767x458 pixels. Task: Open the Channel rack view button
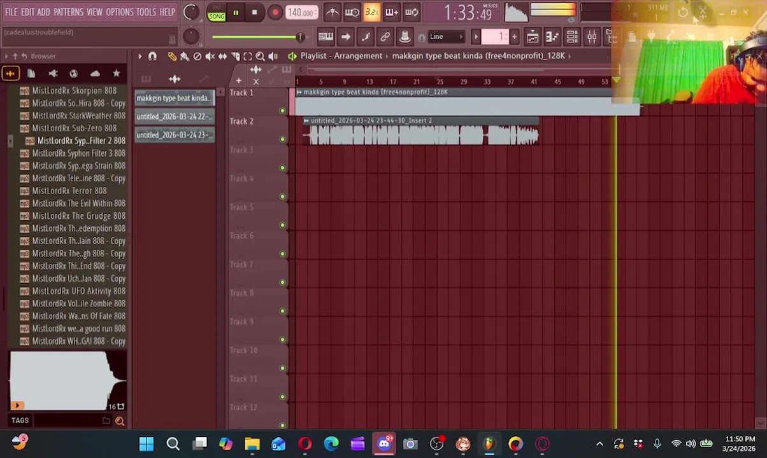click(572, 37)
